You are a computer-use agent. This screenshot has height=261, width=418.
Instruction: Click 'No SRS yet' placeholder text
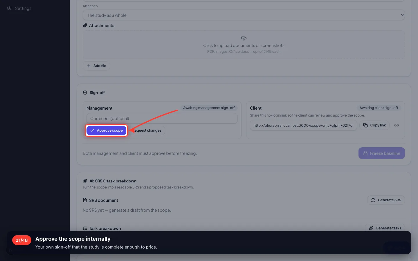pyautogui.click(x=127, y=210)
